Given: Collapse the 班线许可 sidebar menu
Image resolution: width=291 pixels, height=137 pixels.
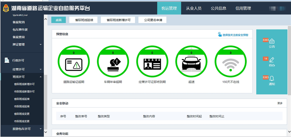Looking at the screenshot, I should [41, 77].
